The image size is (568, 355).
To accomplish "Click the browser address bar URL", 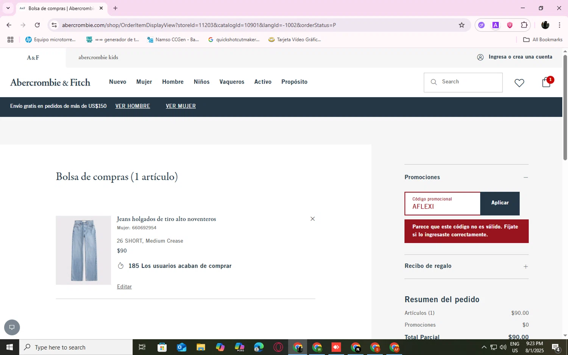I will [x=199, y=25].
